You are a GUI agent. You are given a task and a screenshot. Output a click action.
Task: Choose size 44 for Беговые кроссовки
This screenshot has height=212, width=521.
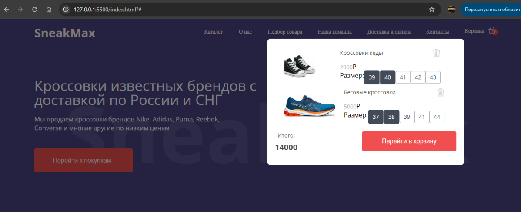click(437, 117)
